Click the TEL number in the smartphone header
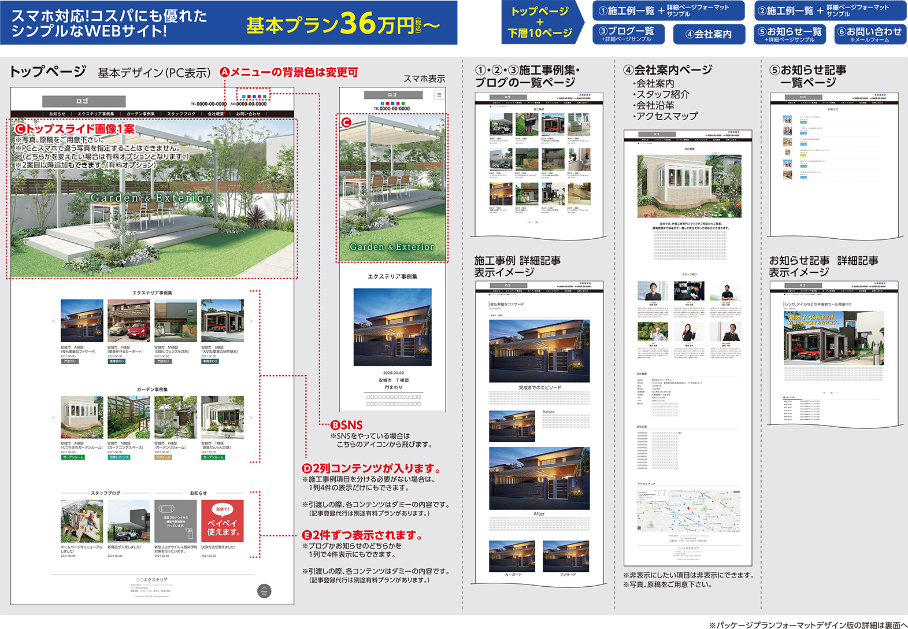Screen dimensions: 908x629 point(392,109)
